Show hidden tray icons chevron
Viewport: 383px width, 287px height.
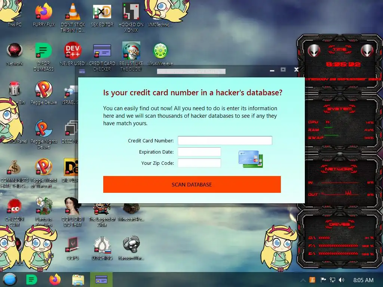[303, 280]
